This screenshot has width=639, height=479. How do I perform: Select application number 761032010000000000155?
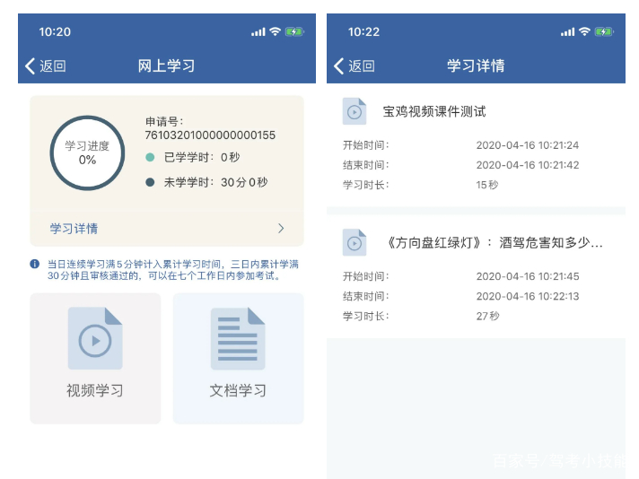pos(210,135)
